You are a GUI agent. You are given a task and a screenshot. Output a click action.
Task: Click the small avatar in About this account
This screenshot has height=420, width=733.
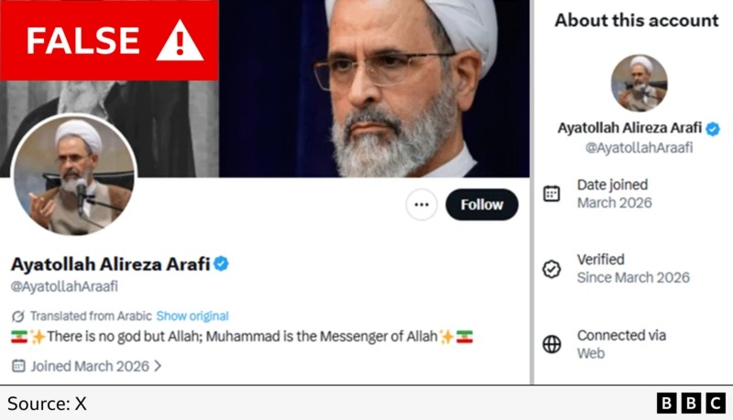coord(639,83)
